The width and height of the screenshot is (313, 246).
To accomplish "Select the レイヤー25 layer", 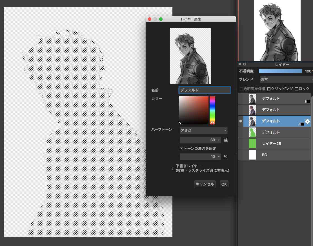I will [x=271, y=143].
